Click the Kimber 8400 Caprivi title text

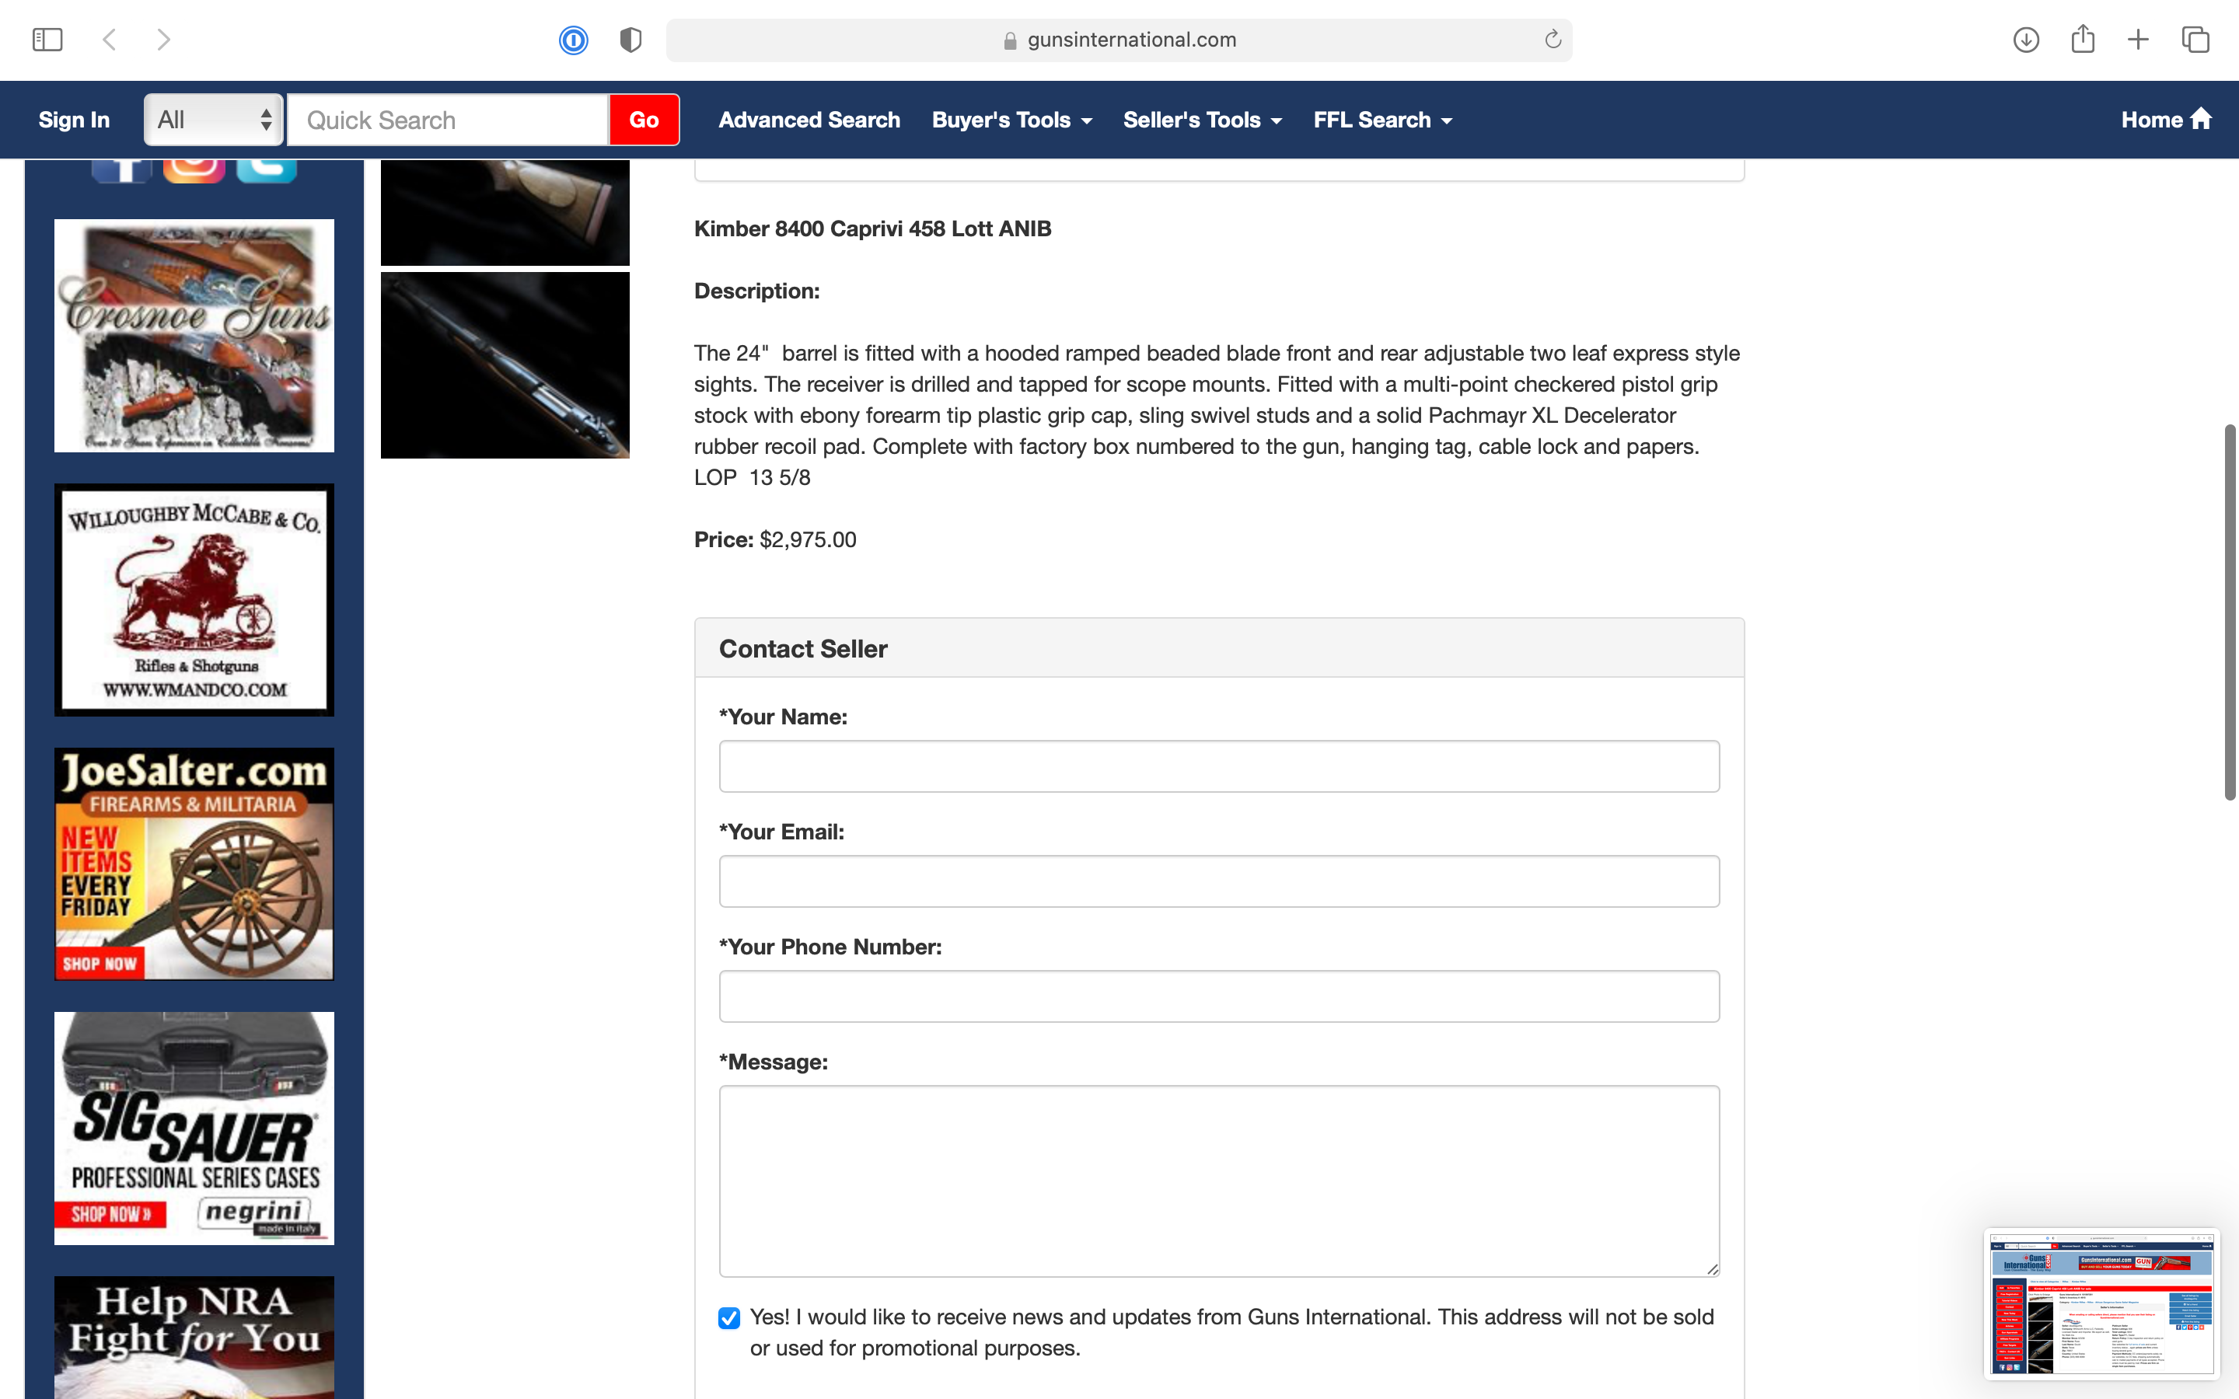point(872,229)
